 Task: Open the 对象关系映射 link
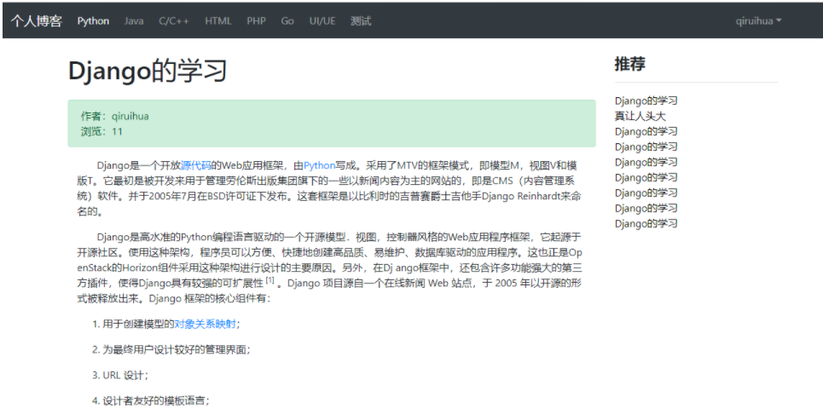tap(206, 324)
